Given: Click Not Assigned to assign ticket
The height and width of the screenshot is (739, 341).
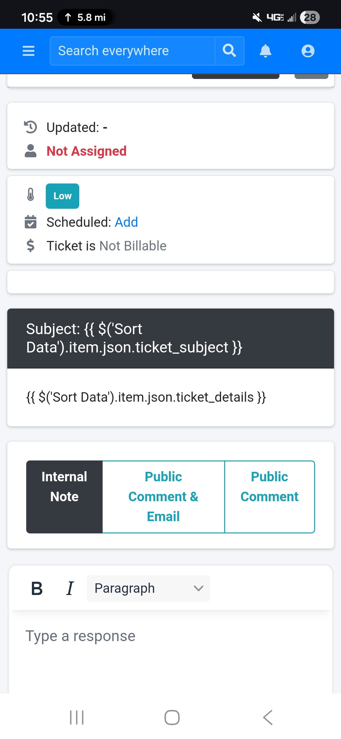Looking at the screenshot, I should click(x=87, y=151).
